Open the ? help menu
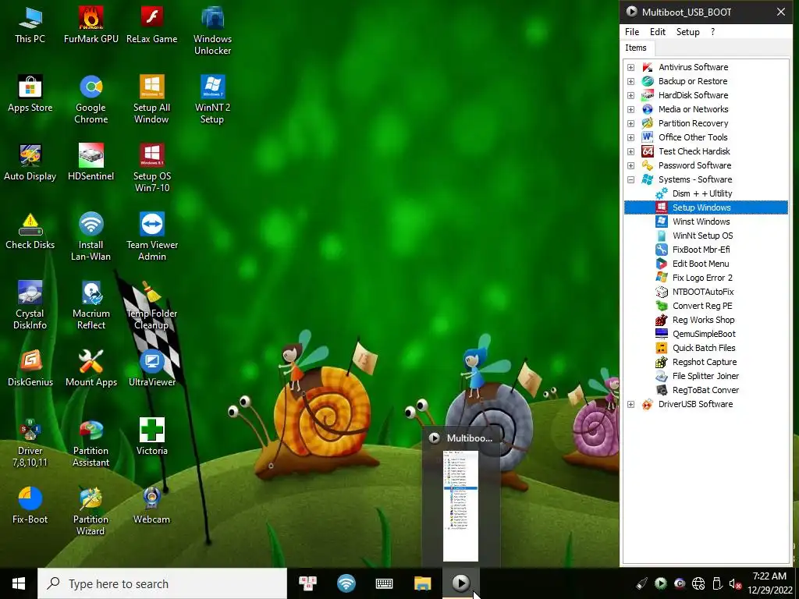 click(712, 31)
